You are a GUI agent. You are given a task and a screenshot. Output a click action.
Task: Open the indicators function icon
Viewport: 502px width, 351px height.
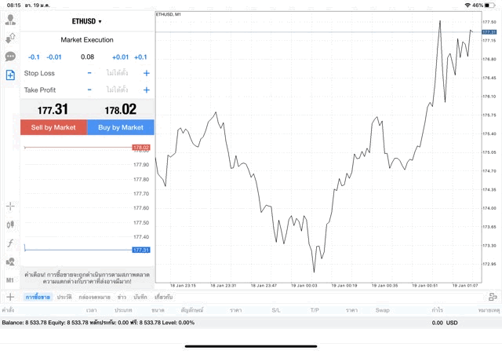(10, 243)
